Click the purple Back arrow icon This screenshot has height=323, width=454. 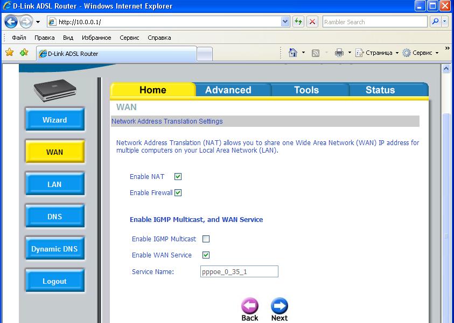tap(249, 306)
